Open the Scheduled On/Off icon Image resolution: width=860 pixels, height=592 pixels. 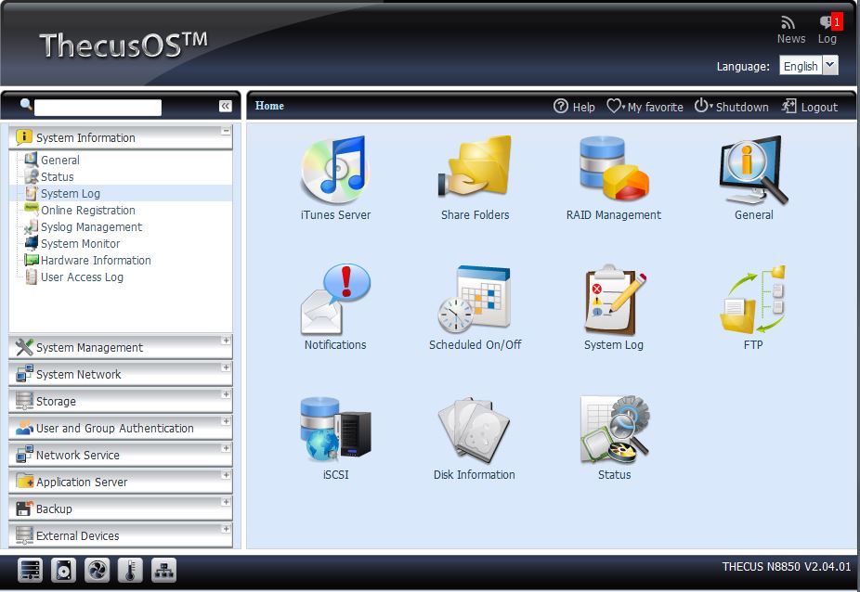point(475,300)
